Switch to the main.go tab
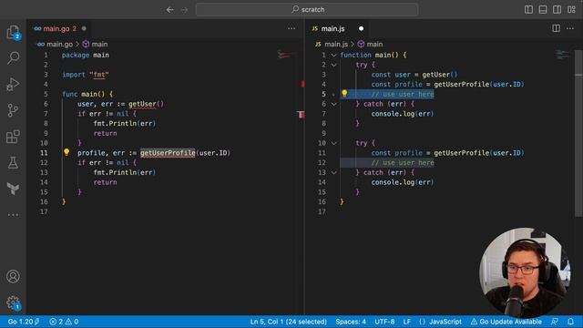583x328 pixels. tap(56, 28)
